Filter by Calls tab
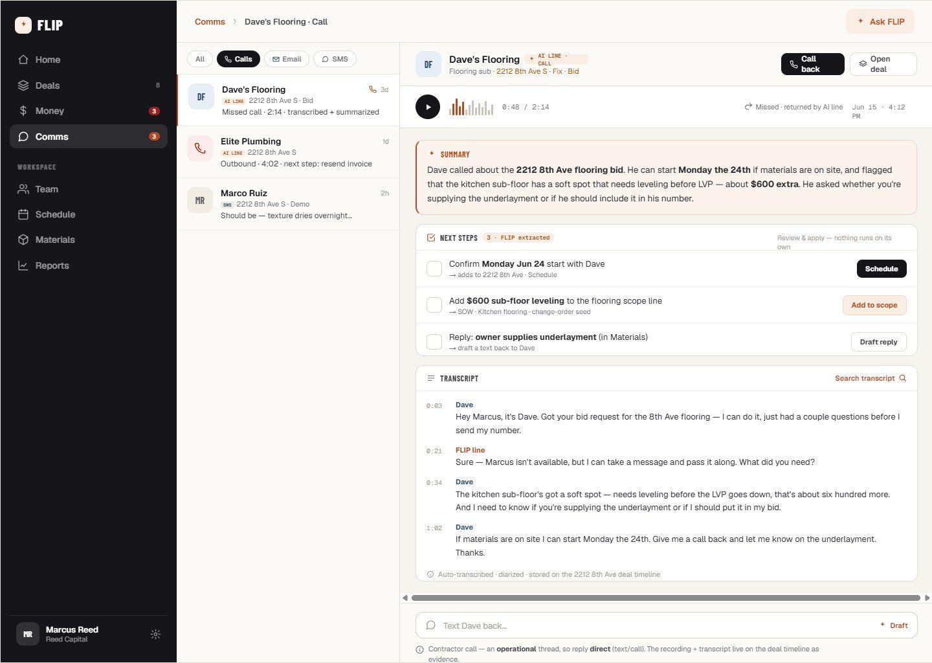The image size is (932, 663). click(x=238, y=59)
